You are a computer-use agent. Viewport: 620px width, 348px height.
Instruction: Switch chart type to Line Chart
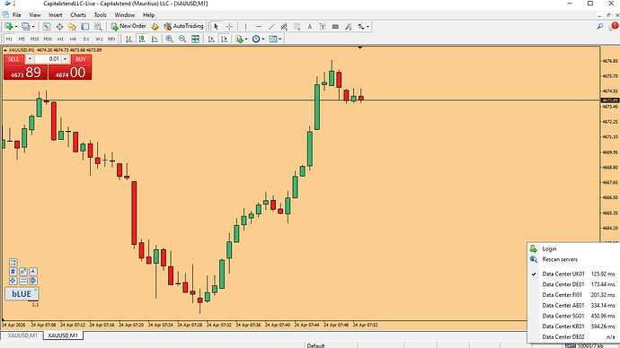[155, 39]
